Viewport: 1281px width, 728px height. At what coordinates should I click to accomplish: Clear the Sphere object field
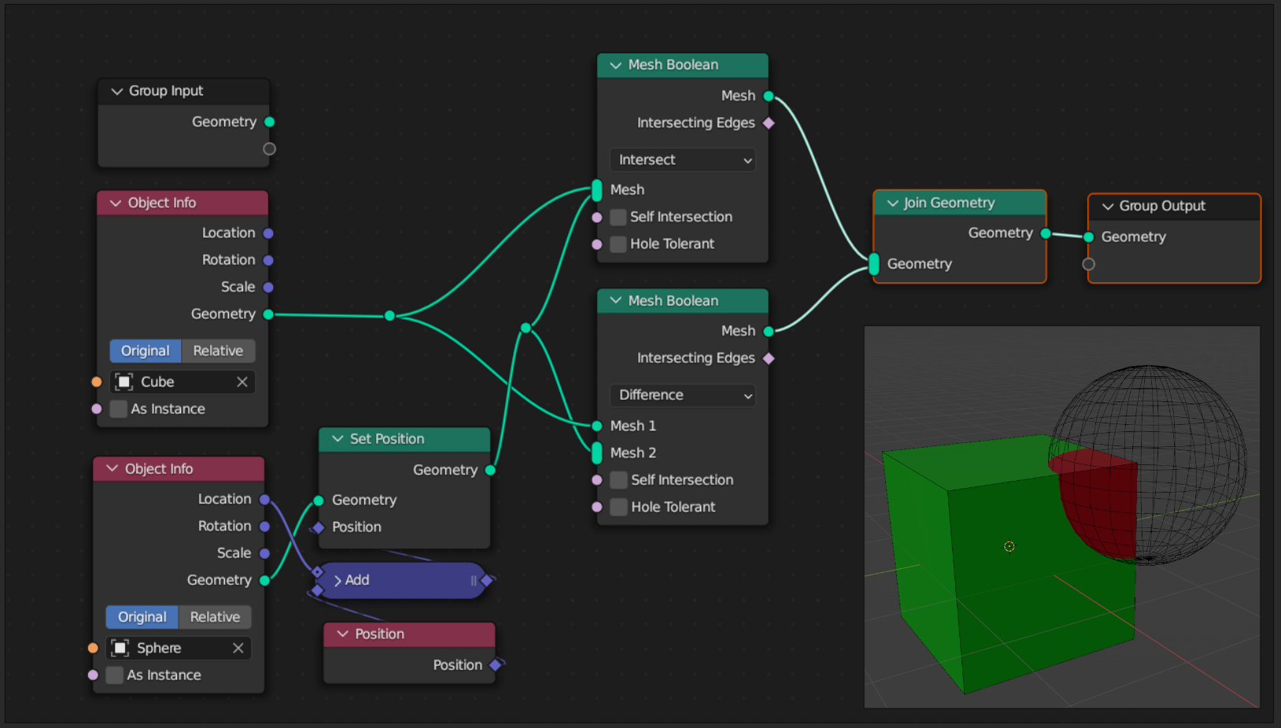click(x=238, y=648)
